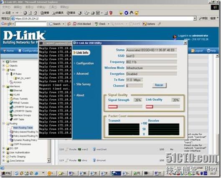Click the PPPoE Tunnels tree icon
The image size is (221, 178).
pos(11,103)
